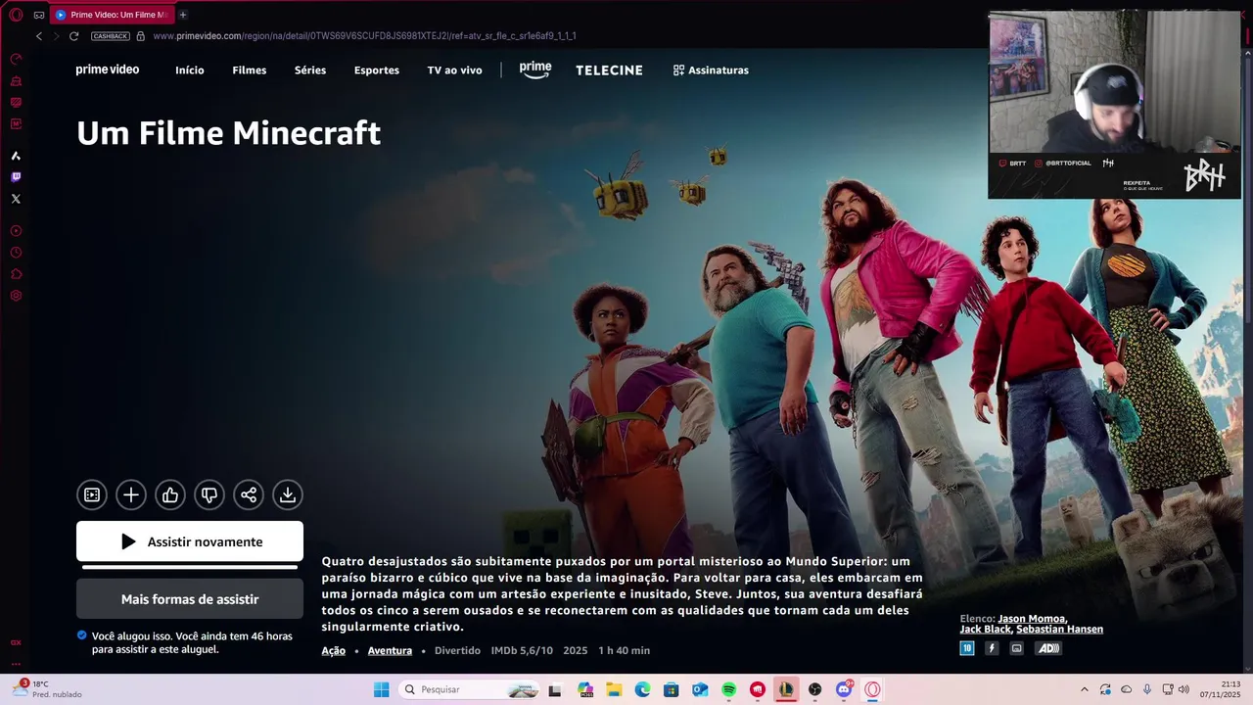Select the Prime Video browser tab
Screen dimensions: 1253x705
point(113,15)
